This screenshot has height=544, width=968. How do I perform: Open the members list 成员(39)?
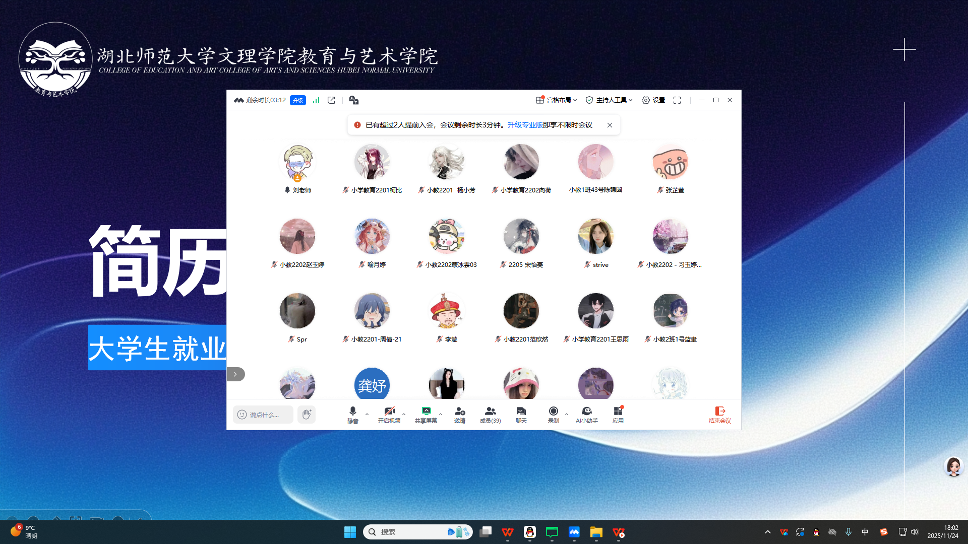point(490,414)
